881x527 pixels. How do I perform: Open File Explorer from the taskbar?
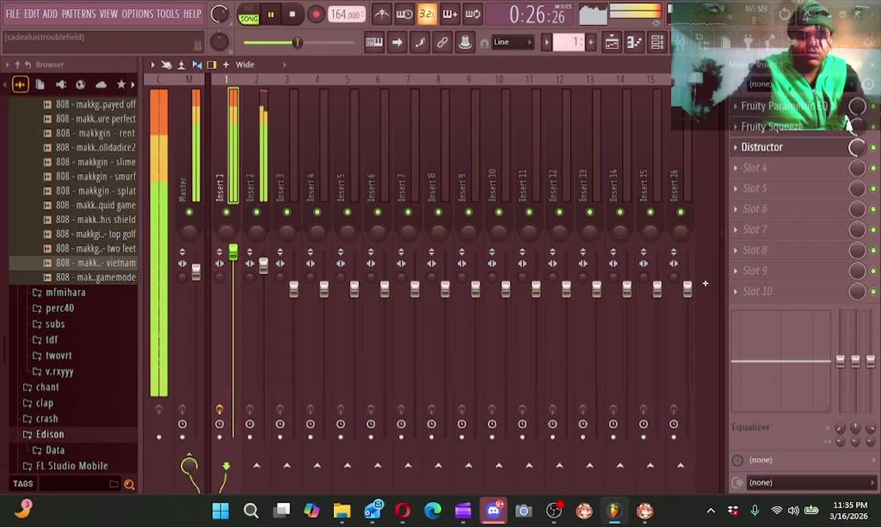(342, 511)
